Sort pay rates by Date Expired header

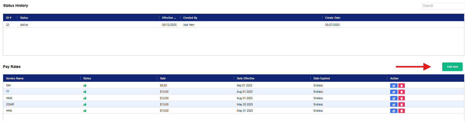[x=321, y=78]
